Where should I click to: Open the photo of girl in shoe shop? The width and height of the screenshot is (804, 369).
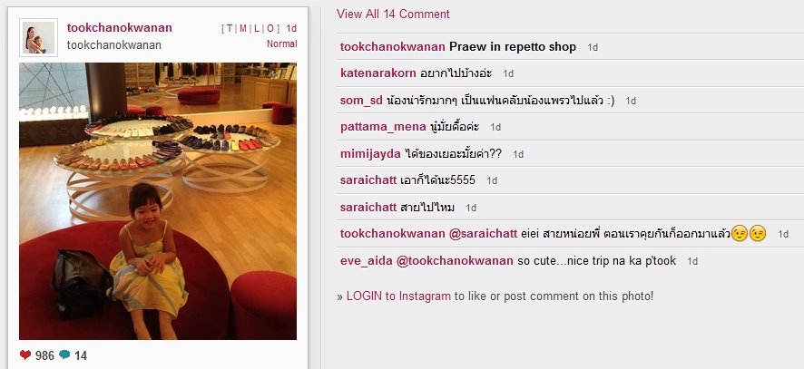coord(158,201)
